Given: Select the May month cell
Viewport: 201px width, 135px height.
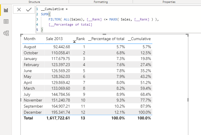Looking at the screenshot, I should [27, 76].
